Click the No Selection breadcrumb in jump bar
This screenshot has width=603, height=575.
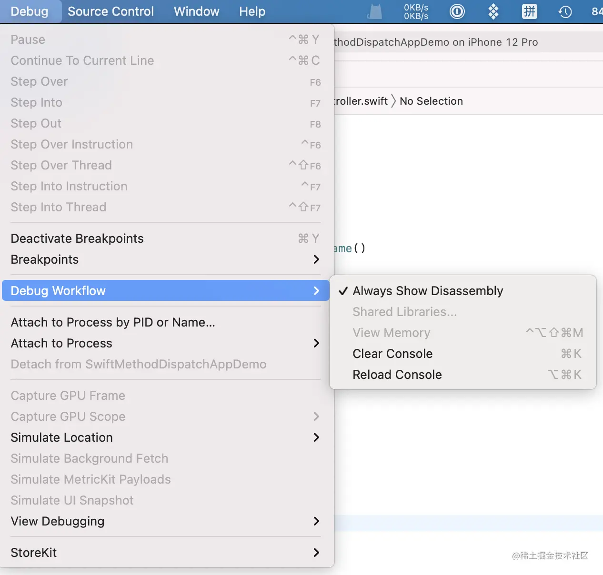431,101
